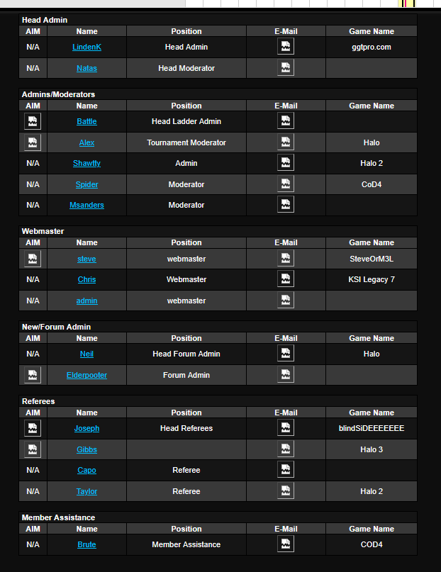441x572 pixels.
Task: Open the admin profile link
Action: tap(86, 301)
